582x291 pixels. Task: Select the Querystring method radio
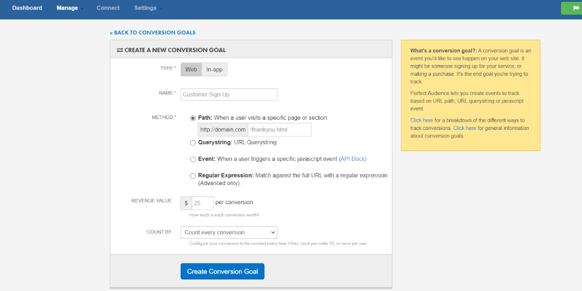click(193, 143)
